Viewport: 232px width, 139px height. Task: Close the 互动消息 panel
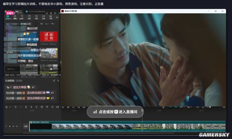(58, 81)
